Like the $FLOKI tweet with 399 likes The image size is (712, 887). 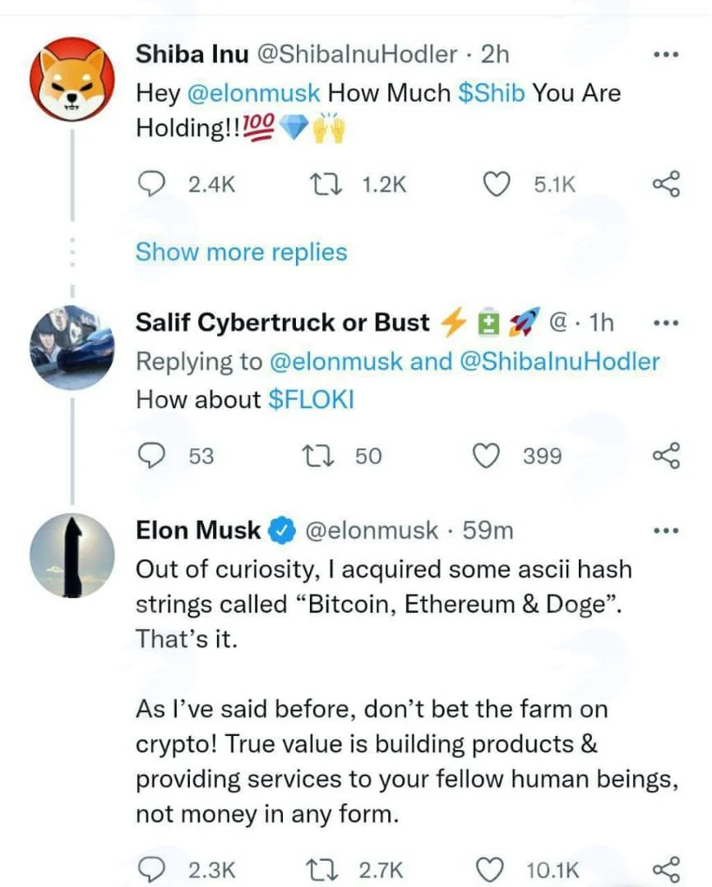[x=487, y=456]
